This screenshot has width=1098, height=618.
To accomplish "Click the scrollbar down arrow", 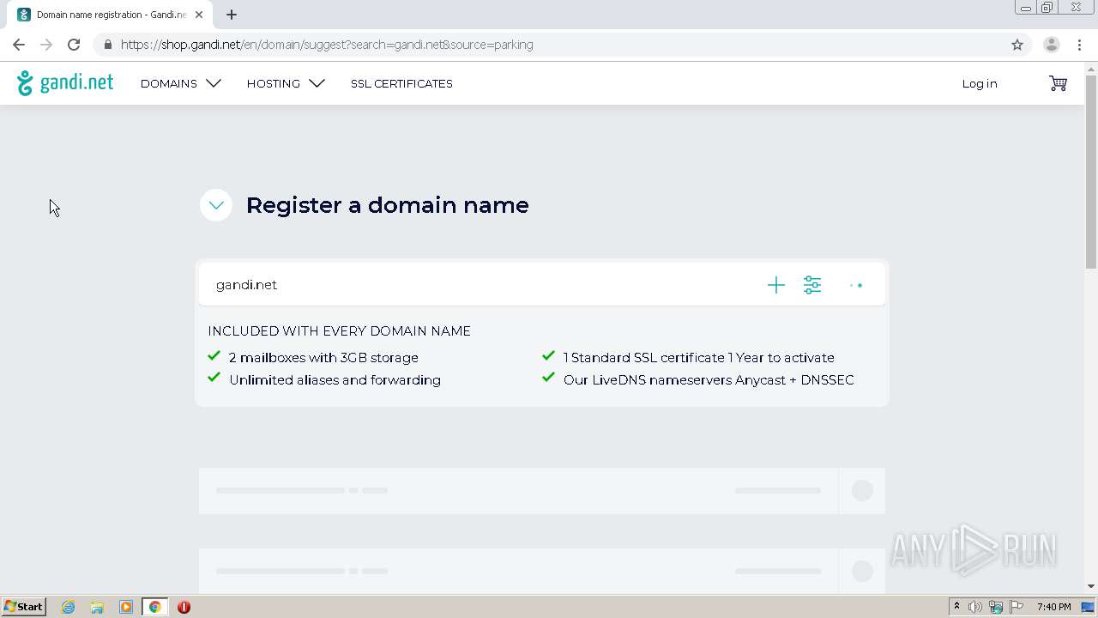I will [x=1091, y=586].
